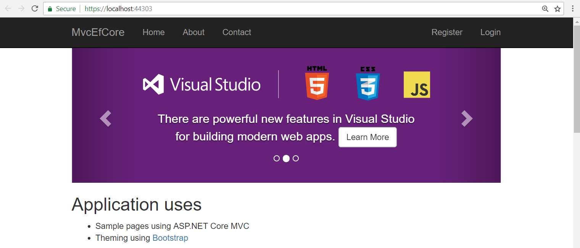This screenshot has height=248, width=580.
Task: Click the green padlock Secure icon
Action: 50,9
